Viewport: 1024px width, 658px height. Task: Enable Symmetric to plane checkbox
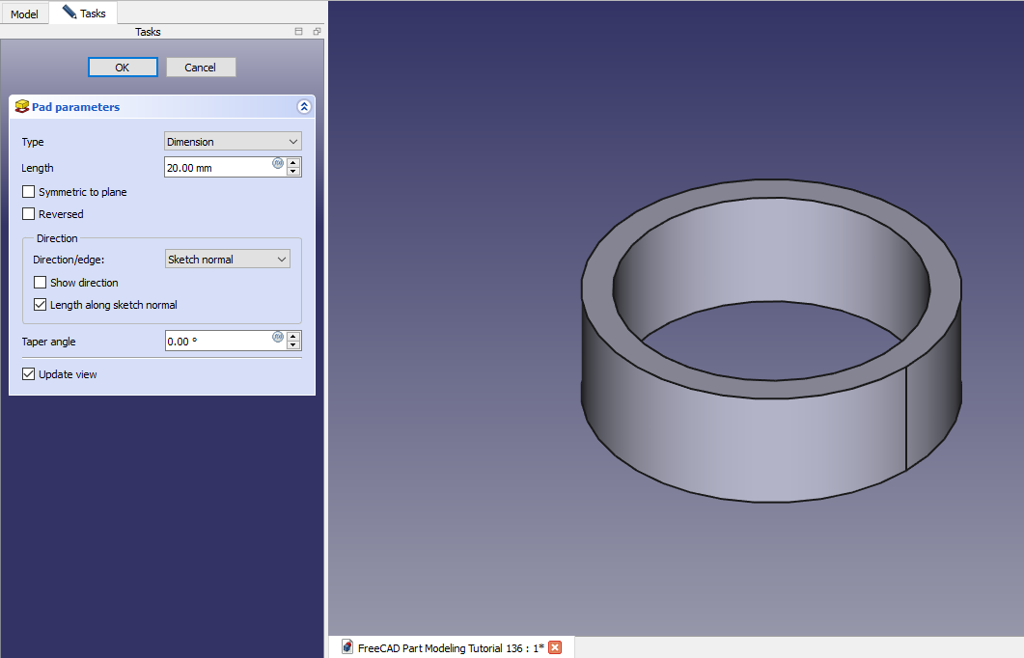click(x=29, y=192)
